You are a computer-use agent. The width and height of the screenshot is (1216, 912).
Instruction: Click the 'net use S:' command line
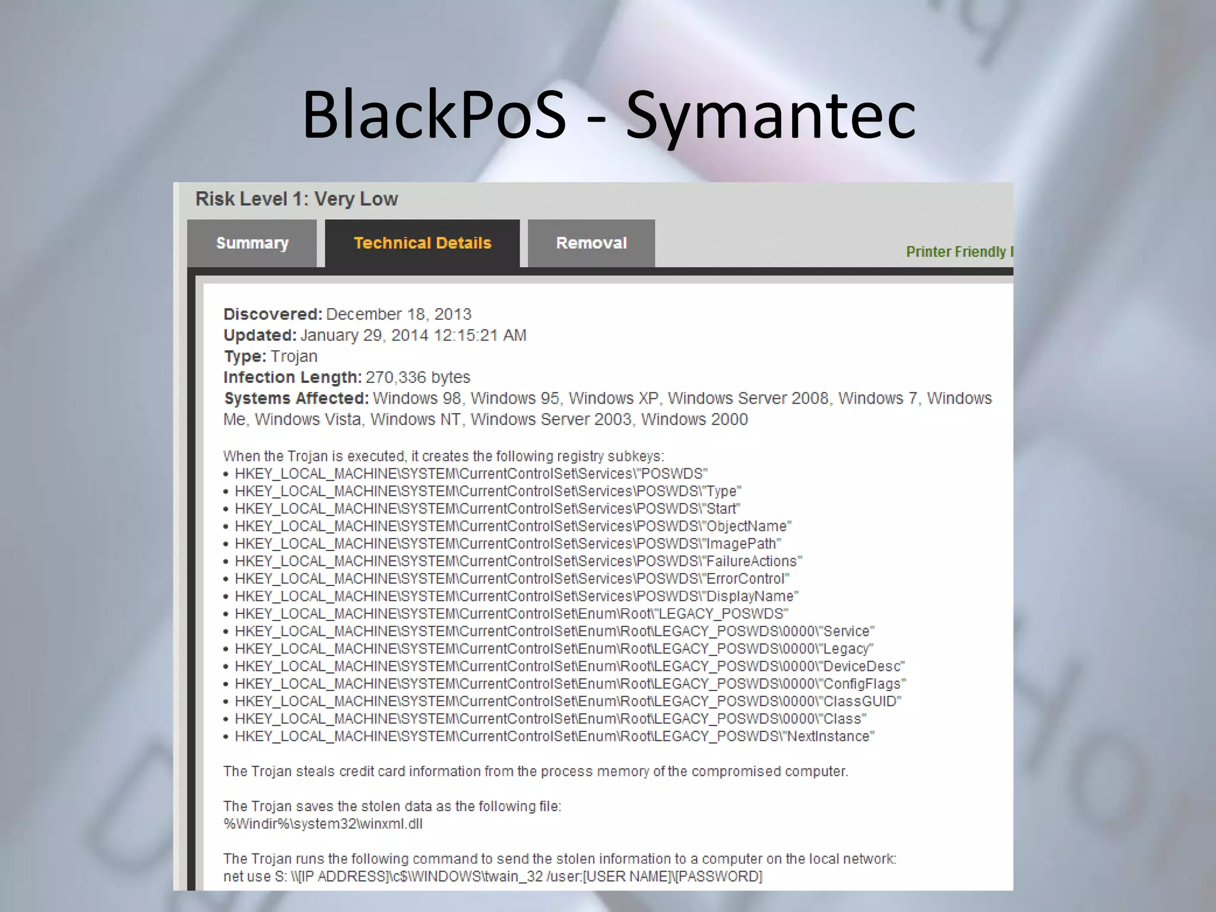pyautogui.click(x=493, y=876)
